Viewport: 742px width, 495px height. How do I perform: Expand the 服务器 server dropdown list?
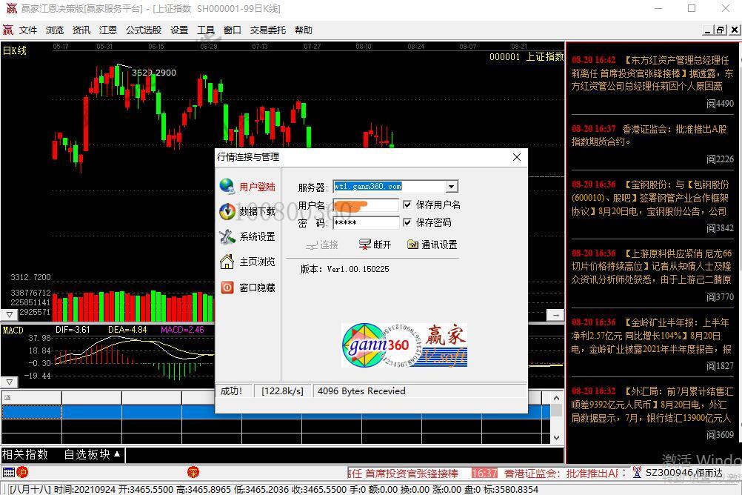[x=452, y=187]
